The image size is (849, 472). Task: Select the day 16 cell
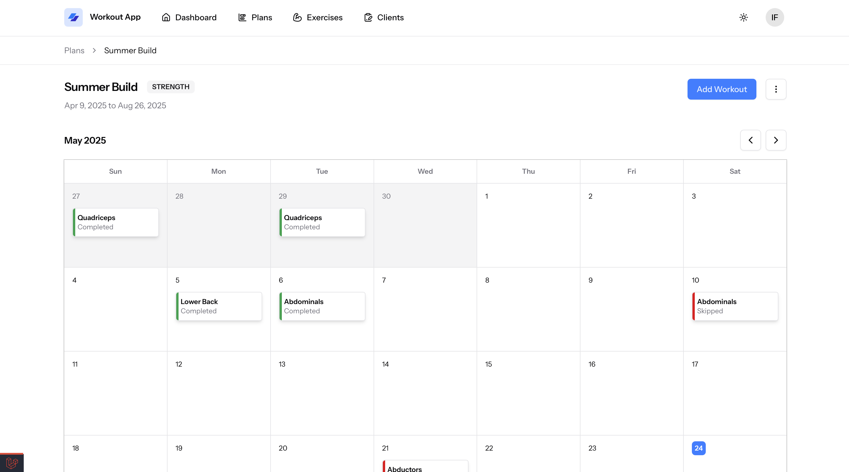[632, 393]
